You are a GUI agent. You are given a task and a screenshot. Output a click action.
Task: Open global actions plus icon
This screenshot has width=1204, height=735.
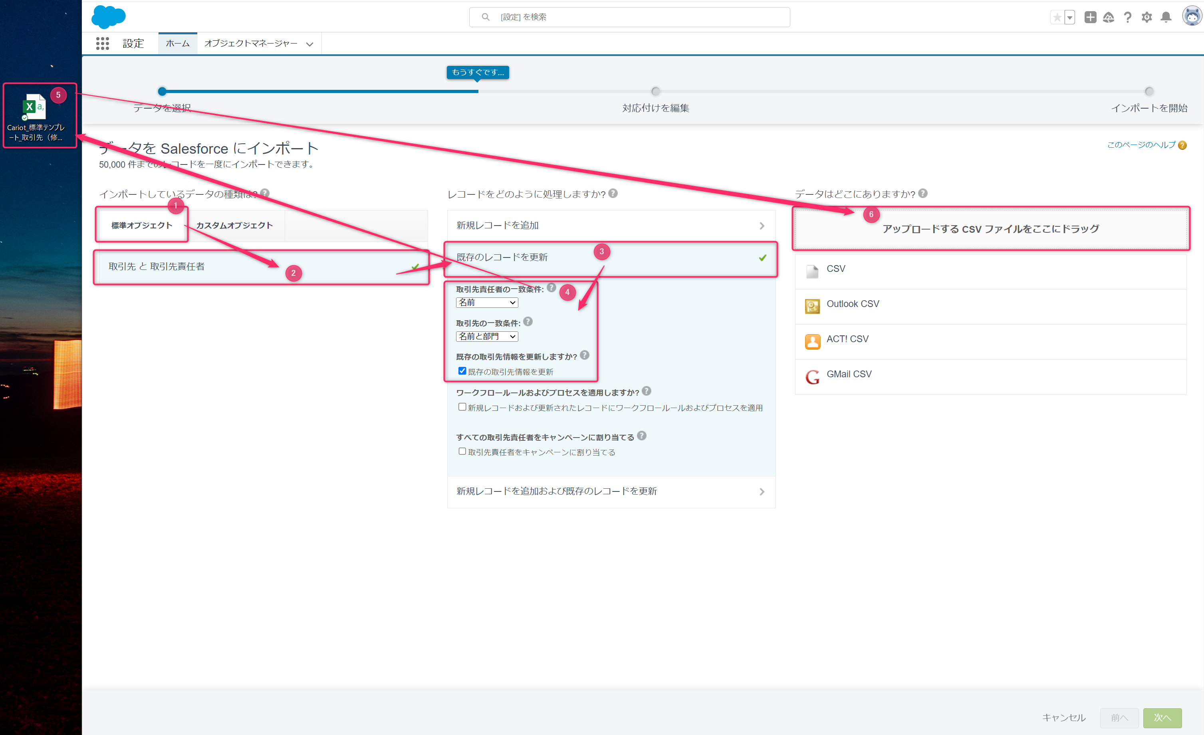(1090, 17)
